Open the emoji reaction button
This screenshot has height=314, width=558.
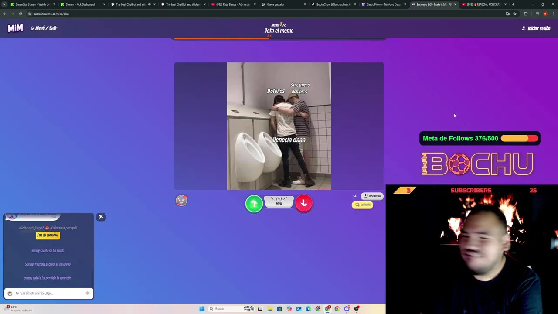pos(181,200)
